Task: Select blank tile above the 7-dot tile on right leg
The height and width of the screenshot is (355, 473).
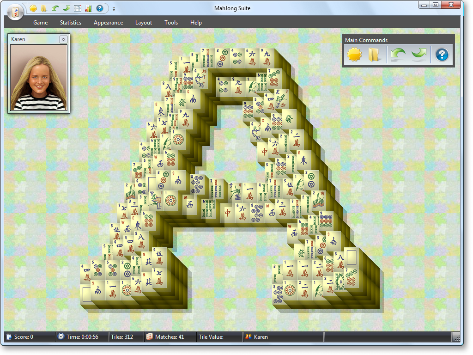Action: tap(352, 257)
